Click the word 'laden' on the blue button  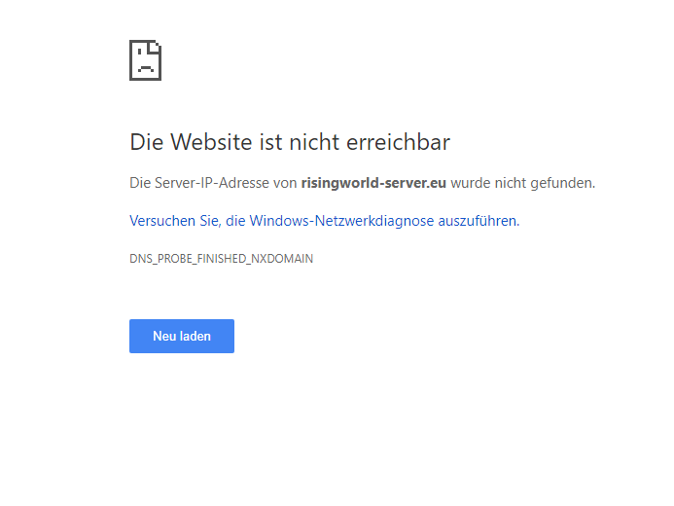195,336
